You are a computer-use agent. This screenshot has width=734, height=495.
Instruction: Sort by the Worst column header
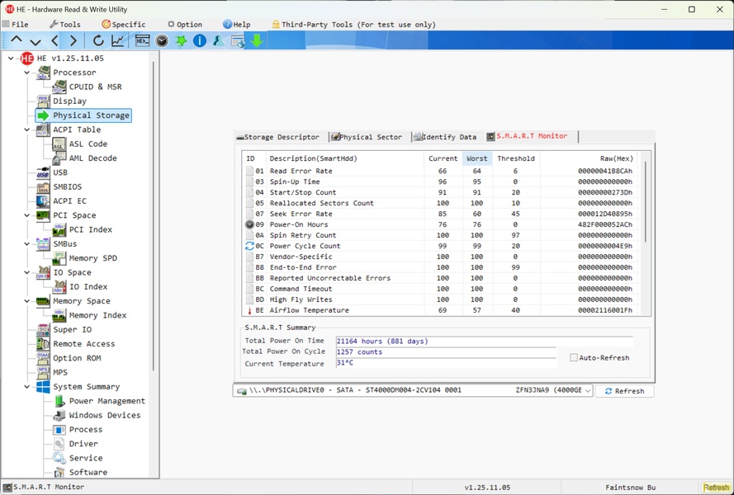click(476, 158)
